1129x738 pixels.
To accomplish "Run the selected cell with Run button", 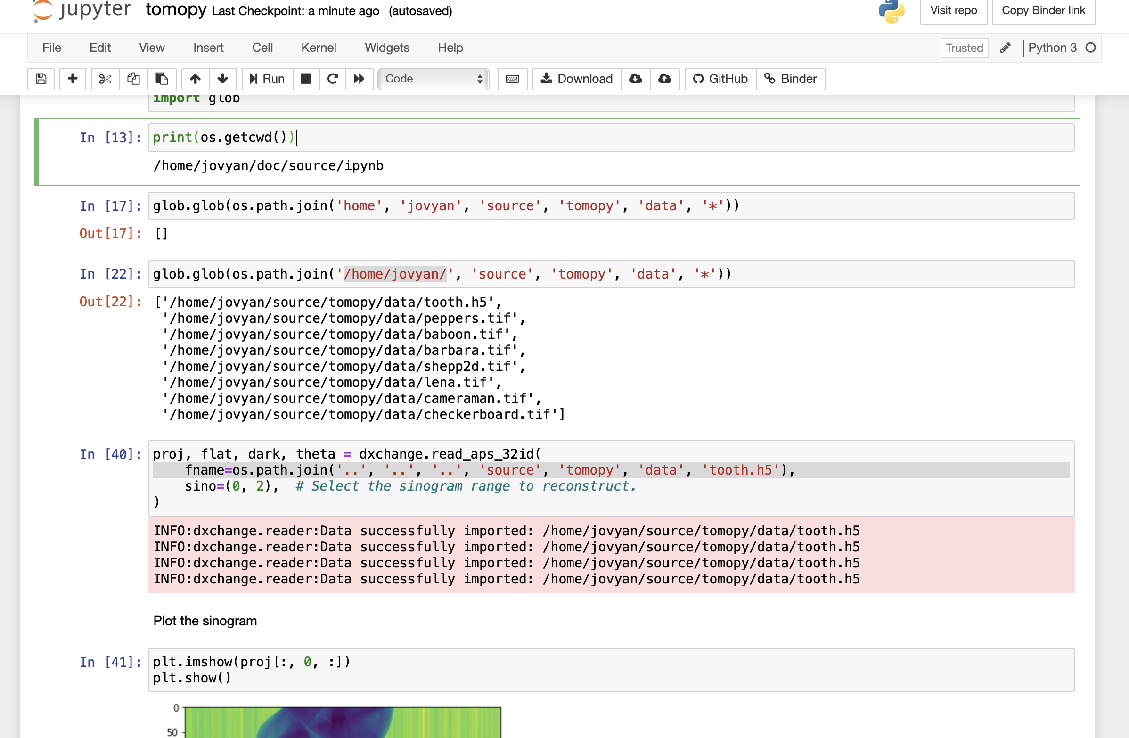I will [x=268, y=79].
